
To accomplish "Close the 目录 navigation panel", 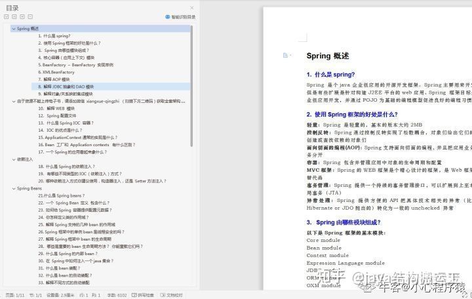I will [191, 8].
